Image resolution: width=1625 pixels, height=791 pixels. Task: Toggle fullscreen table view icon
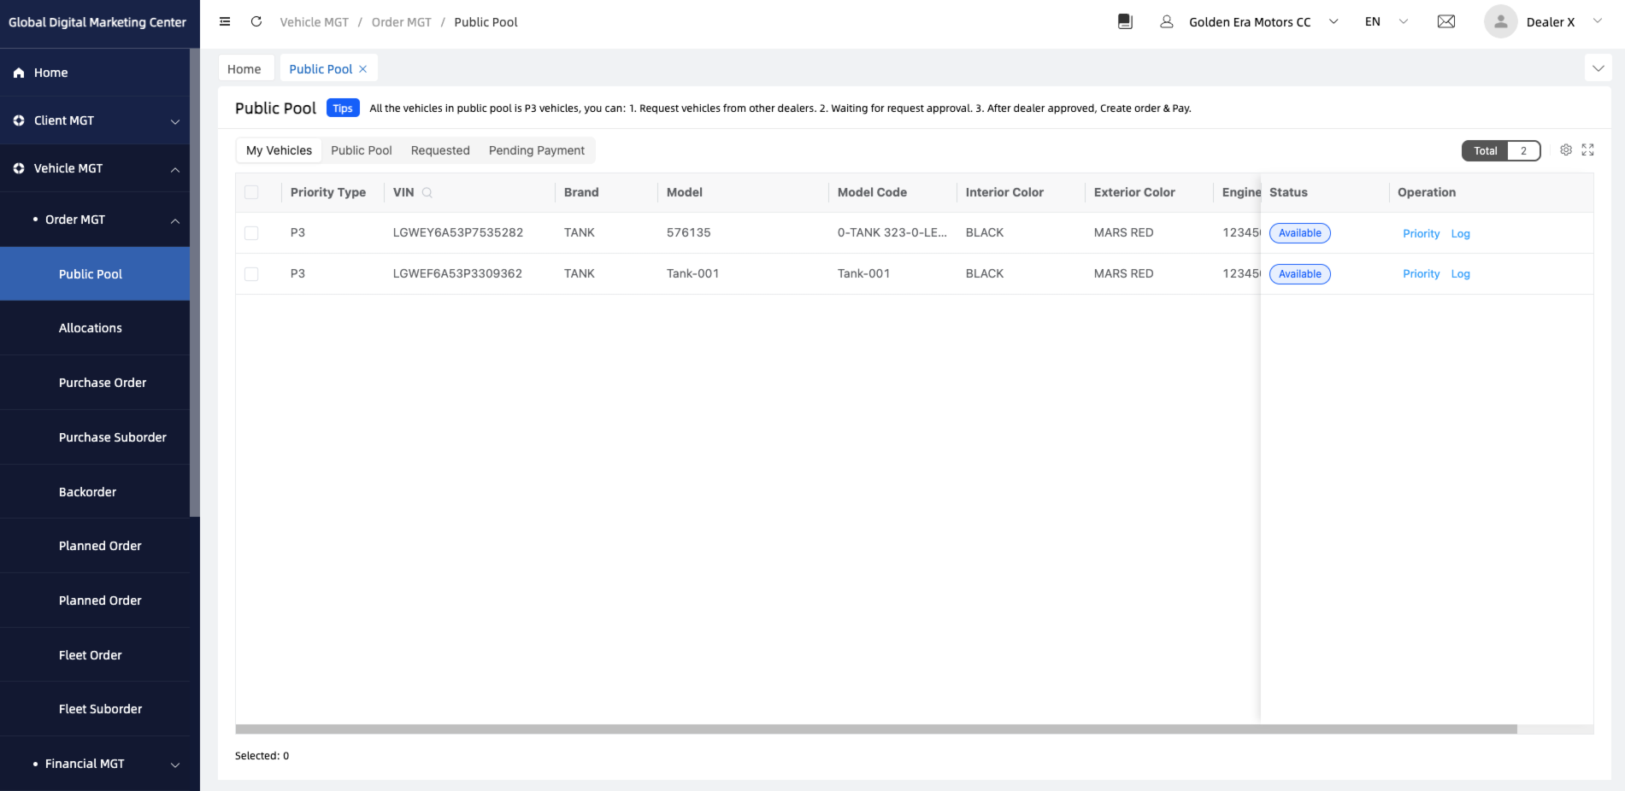pos(1587,150)
